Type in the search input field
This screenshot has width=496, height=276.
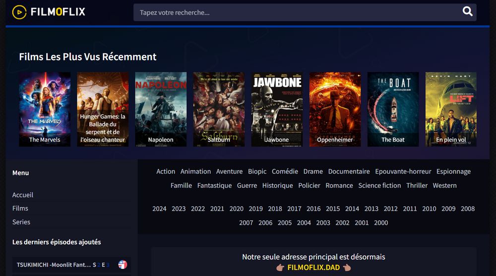(298, 12)
